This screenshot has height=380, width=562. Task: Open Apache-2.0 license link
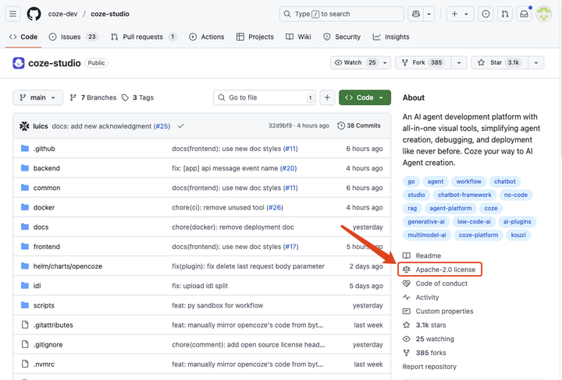(x=446, y=269)
